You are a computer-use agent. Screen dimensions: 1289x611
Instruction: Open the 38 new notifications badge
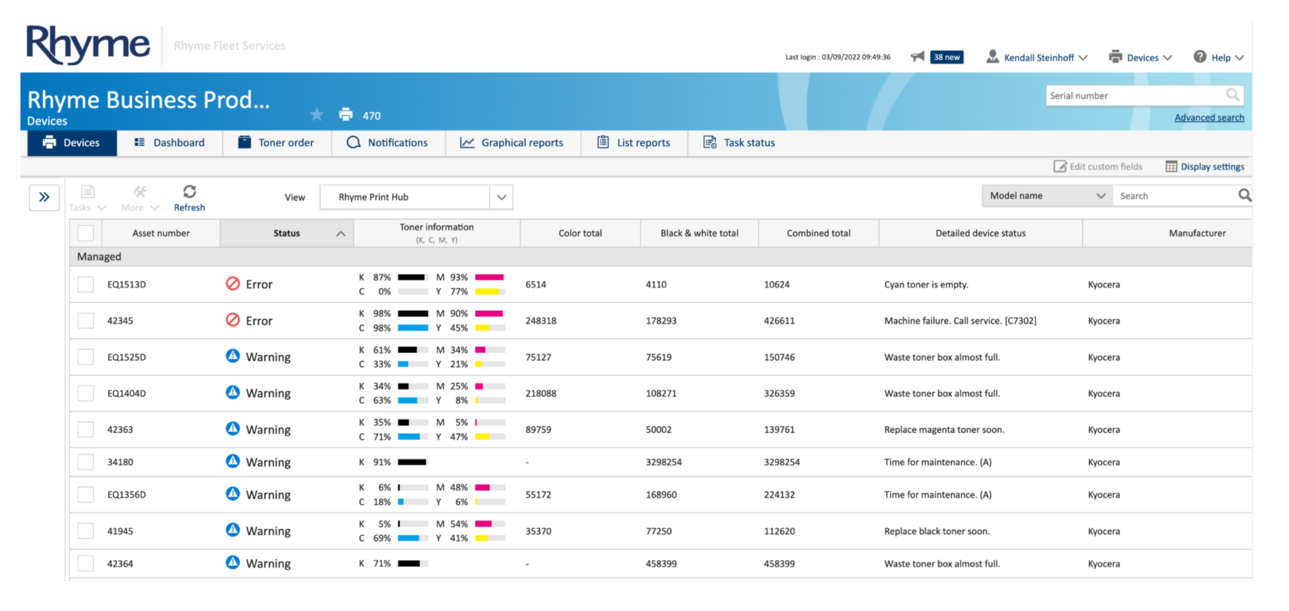947,57
